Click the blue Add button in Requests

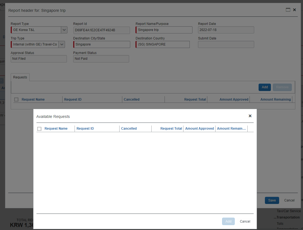coord(265,87)
